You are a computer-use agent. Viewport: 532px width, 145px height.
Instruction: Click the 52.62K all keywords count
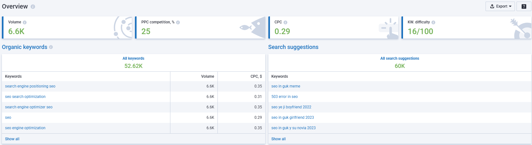(133, 66)
